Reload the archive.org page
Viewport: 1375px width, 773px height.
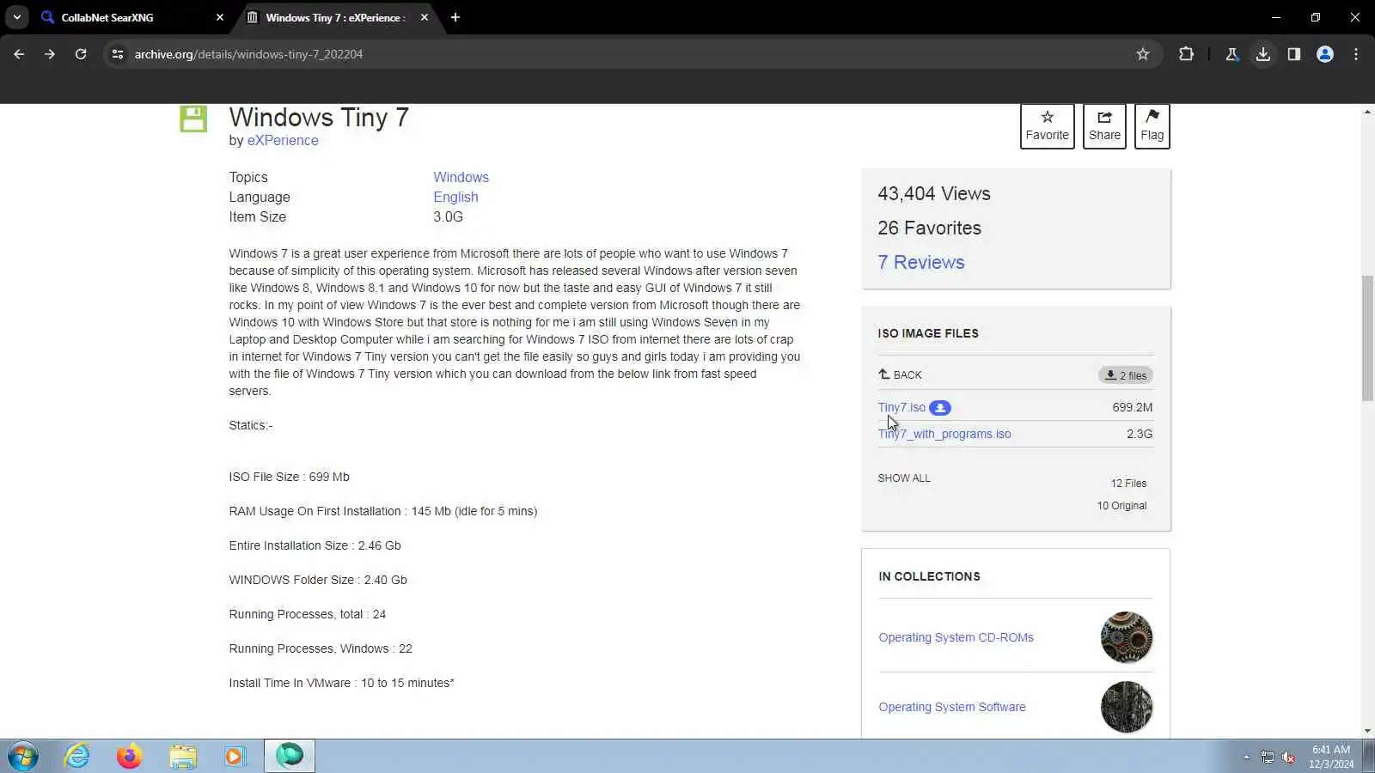pyautogui.click(x=81, y=54)
